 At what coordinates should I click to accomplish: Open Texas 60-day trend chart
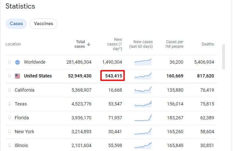click(143, 104)
